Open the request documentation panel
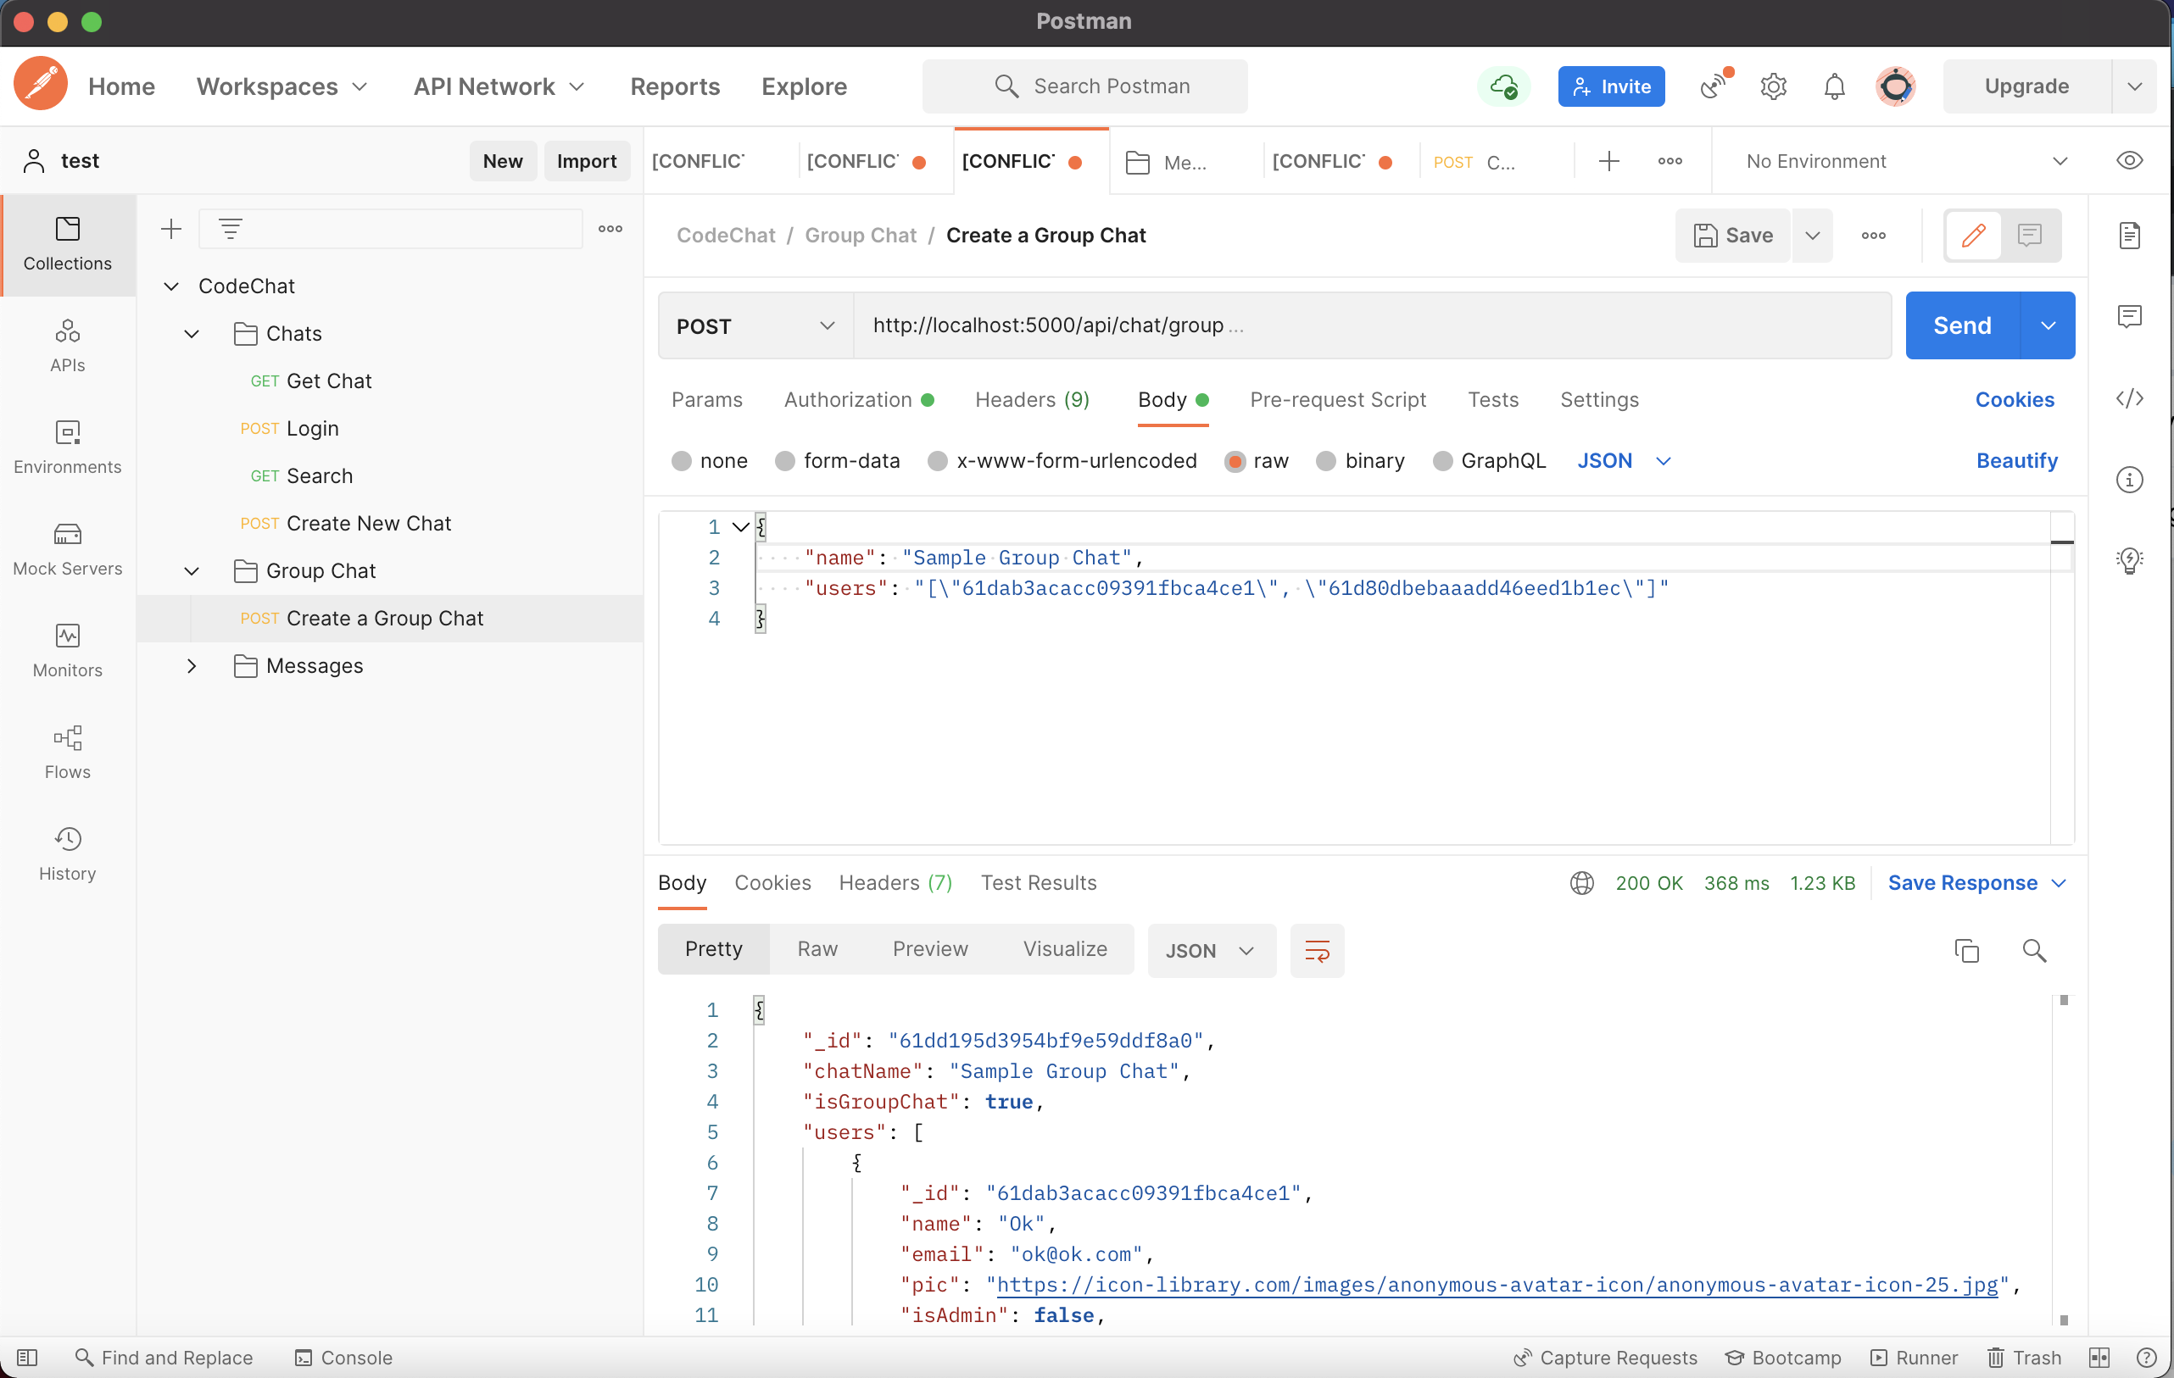Viewport: 2174px width, 1378px height. click(2130, 236)
